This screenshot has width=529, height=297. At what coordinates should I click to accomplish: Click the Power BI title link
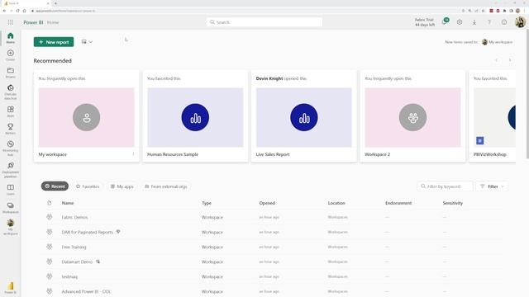click(33, 22)
